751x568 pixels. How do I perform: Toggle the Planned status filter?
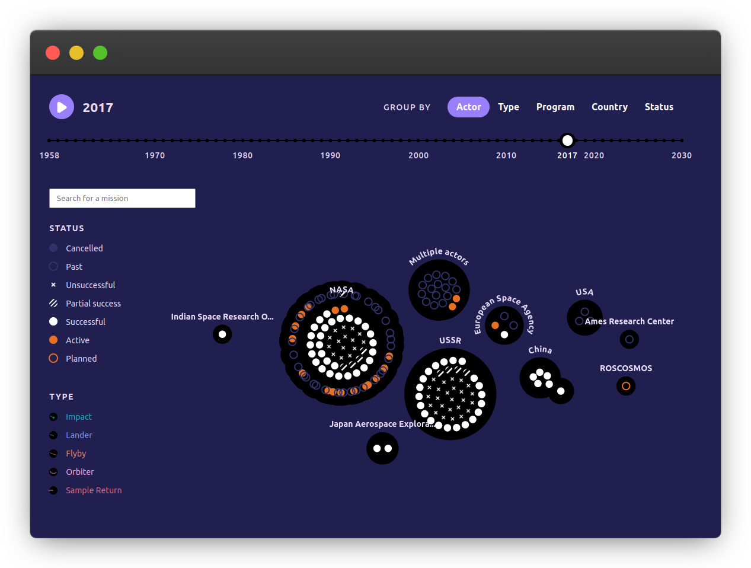point(53,358)
